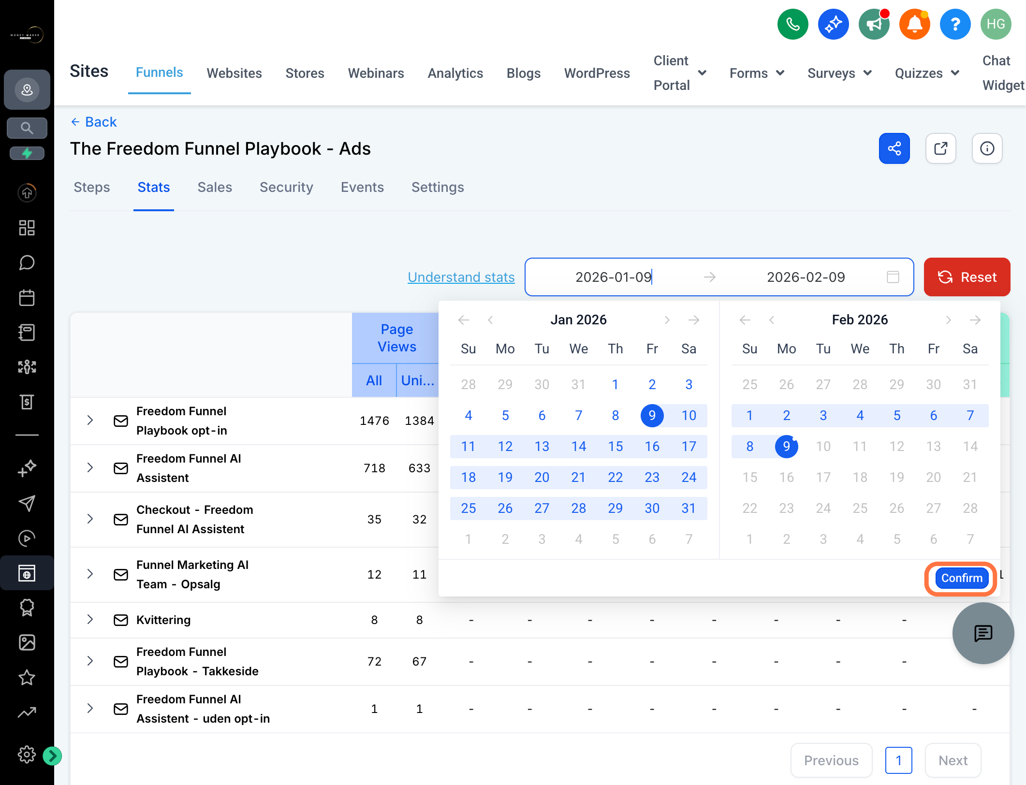1026x785 pixels.
Task: Click the start date field 2026-01-09
Action: (x=613, y=277)
